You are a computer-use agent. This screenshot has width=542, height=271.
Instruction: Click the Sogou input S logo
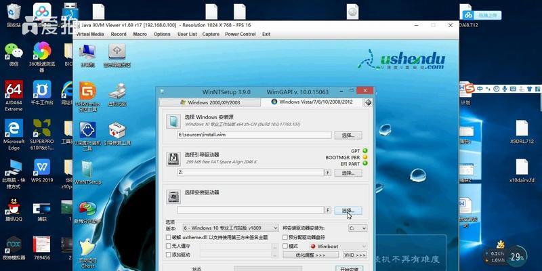pyautogui.click(x=469, y=89)
